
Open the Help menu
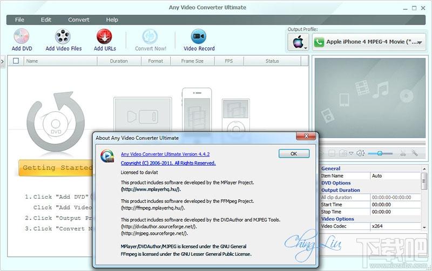tap(112, 20)
